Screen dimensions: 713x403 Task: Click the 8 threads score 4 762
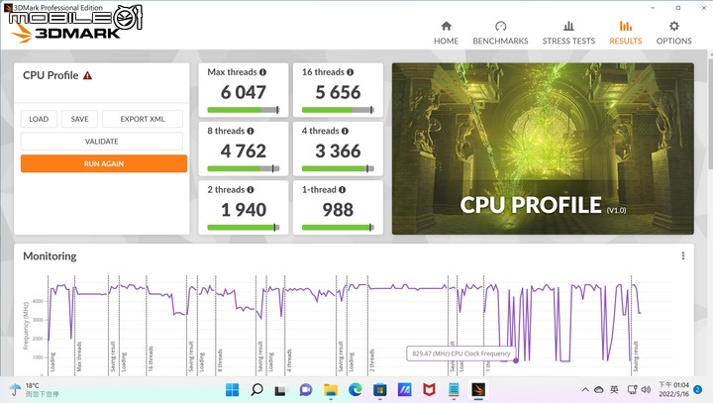point(244,151)
